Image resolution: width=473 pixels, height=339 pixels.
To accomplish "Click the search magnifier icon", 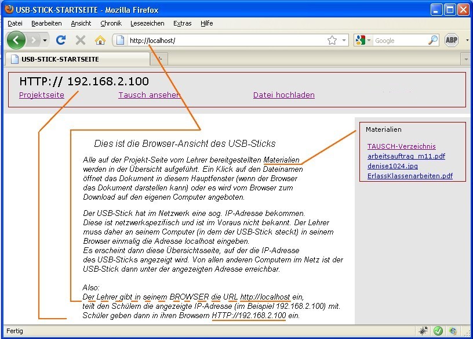I will [x=433, y=40].
